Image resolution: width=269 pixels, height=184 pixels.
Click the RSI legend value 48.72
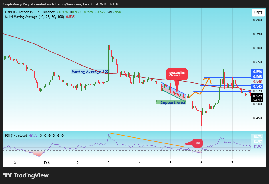33,136
